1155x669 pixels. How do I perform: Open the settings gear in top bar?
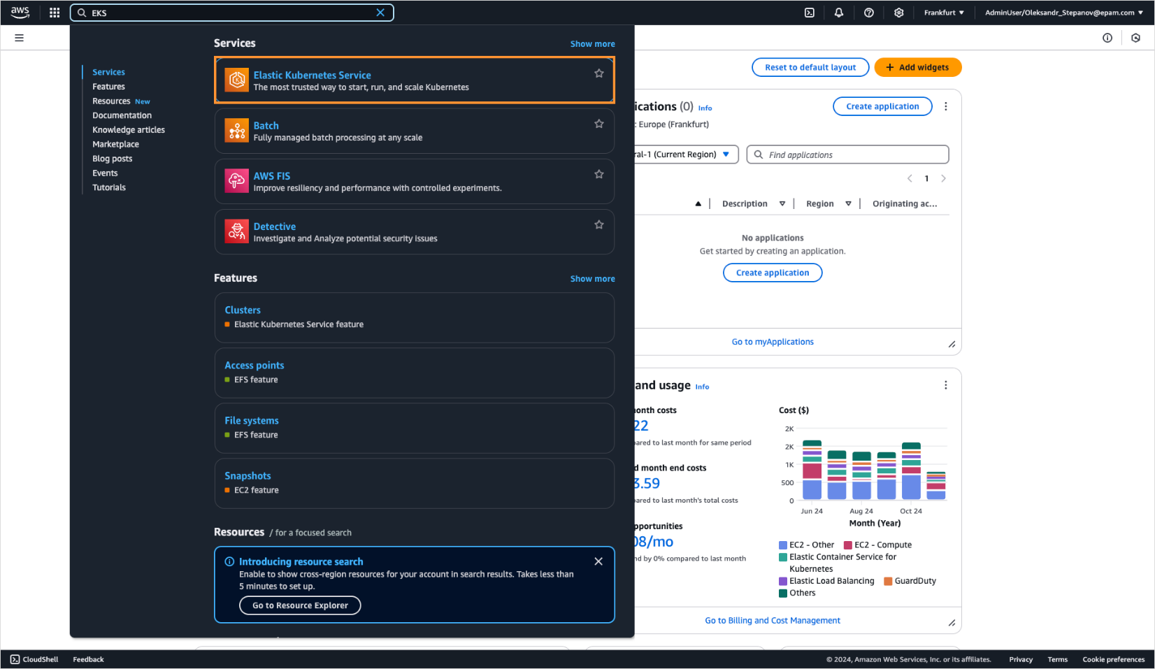[898, 13]
